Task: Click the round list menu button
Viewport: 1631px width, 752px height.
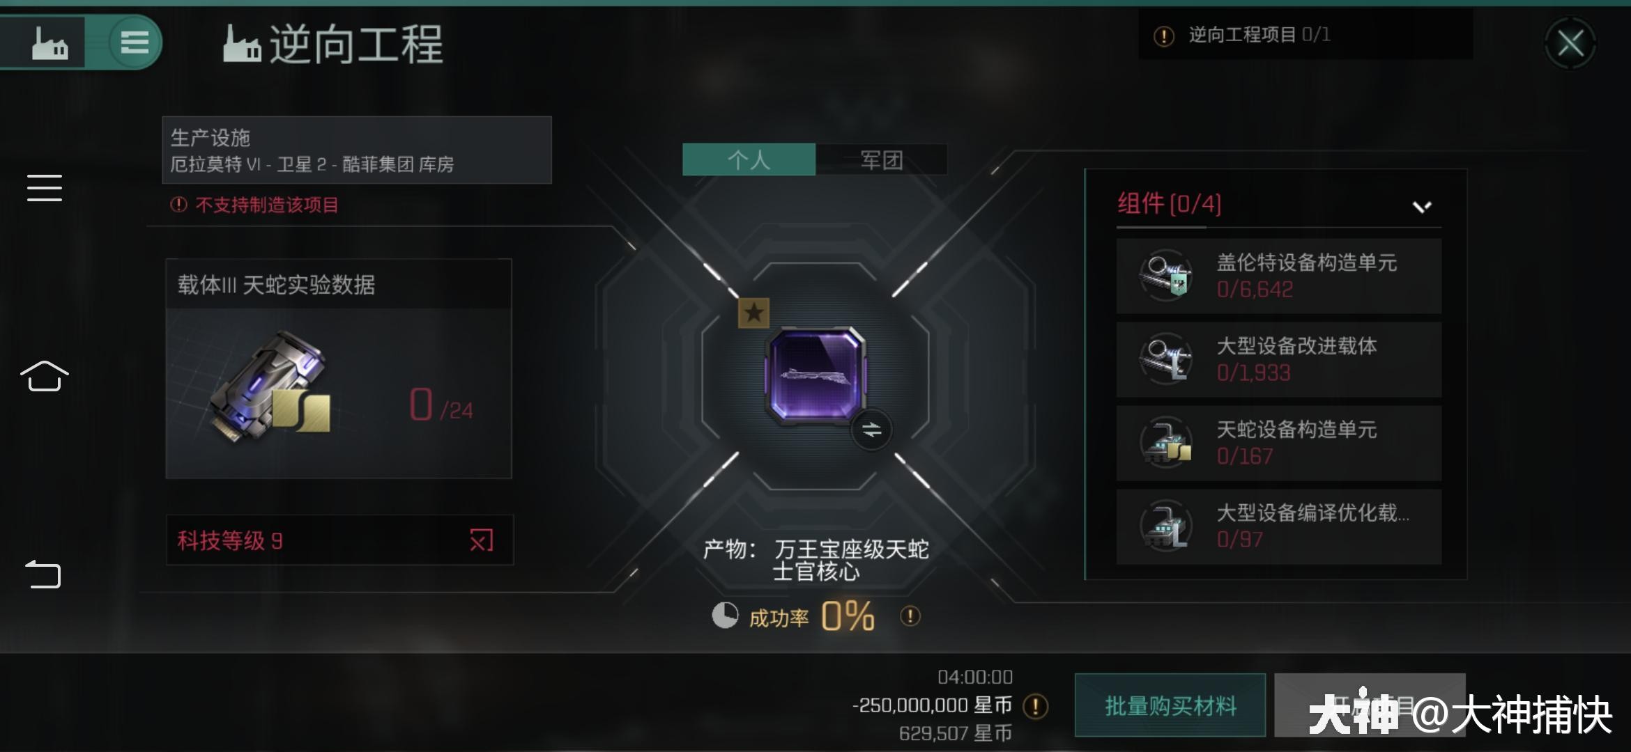Action: [135, 42]
